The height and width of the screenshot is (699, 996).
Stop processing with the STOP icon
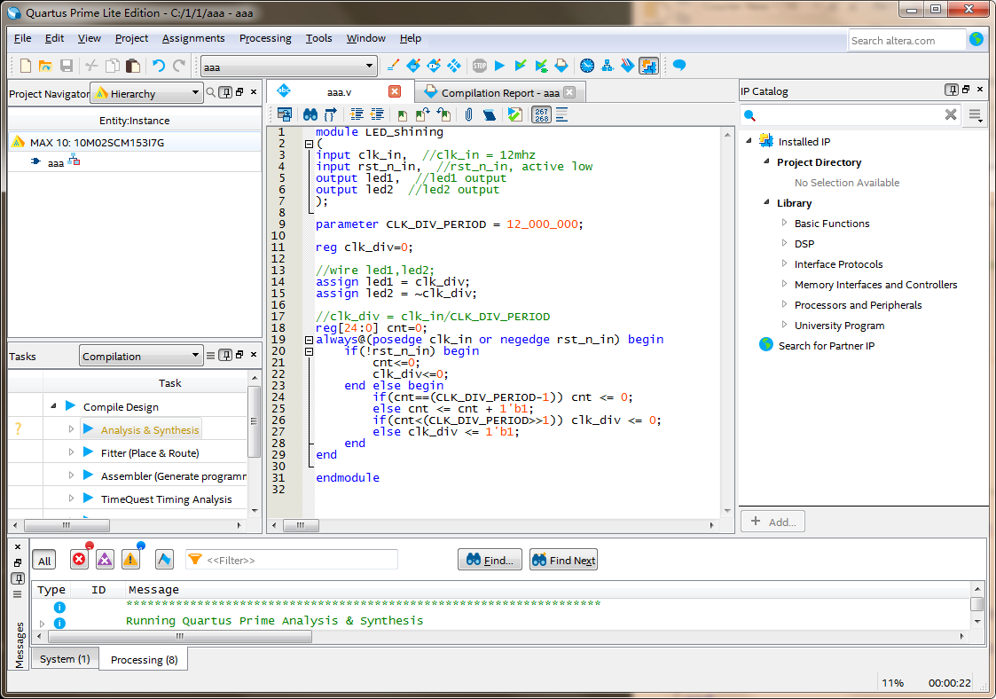tap(480, 66)
